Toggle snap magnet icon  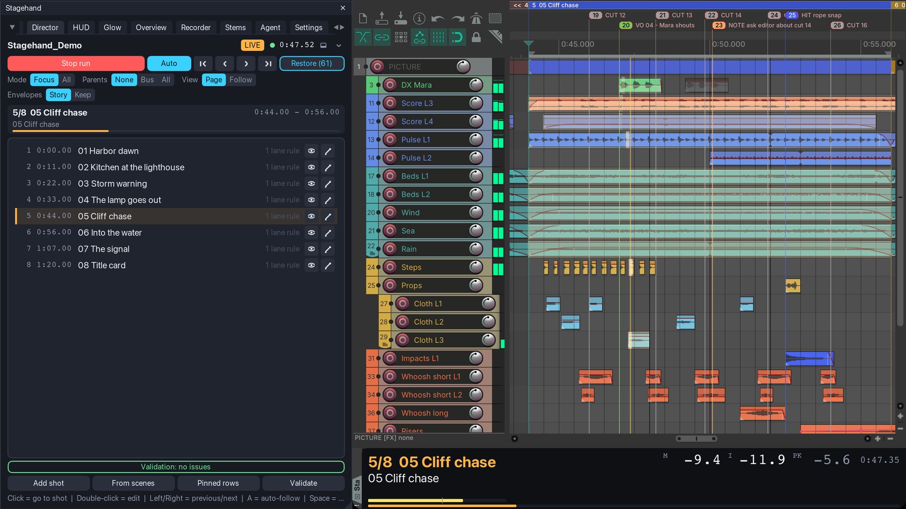[x=457, y=37]
